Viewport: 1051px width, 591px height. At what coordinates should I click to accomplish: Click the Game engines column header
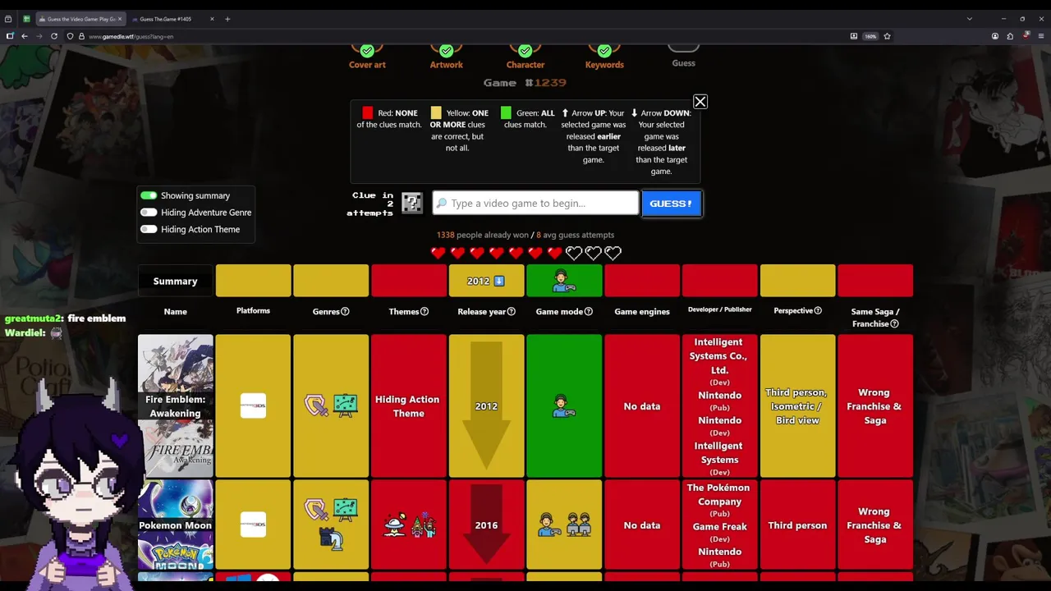(642, 311)
